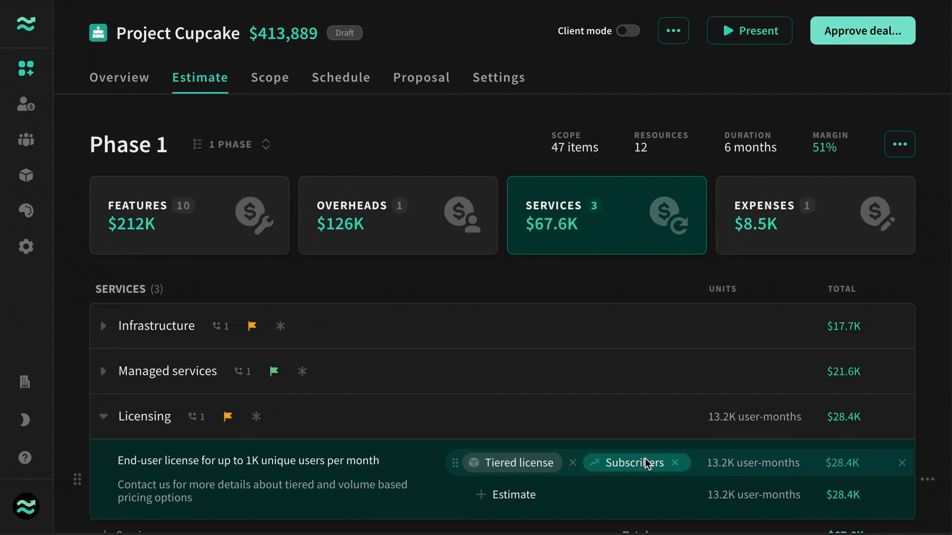
Task: Click the three-dot menu in top header bar
Action: pyautogui.click(x=673, y=31)
